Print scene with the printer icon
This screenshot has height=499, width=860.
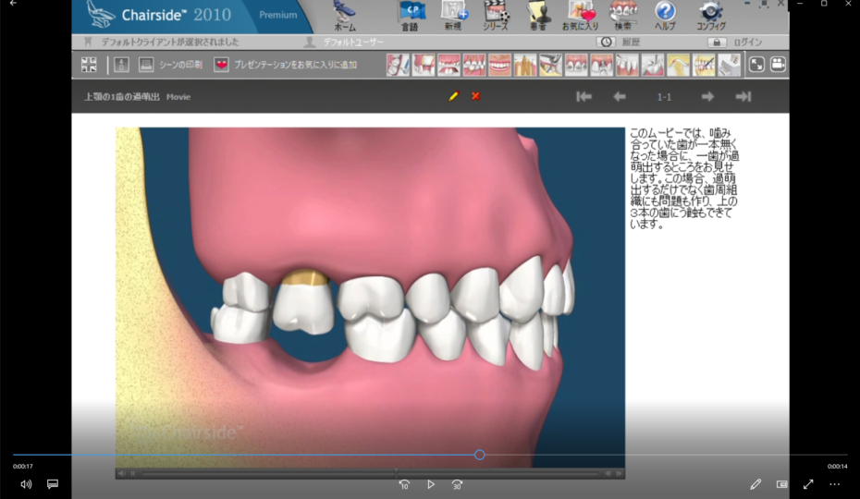(x=146, y=65)
